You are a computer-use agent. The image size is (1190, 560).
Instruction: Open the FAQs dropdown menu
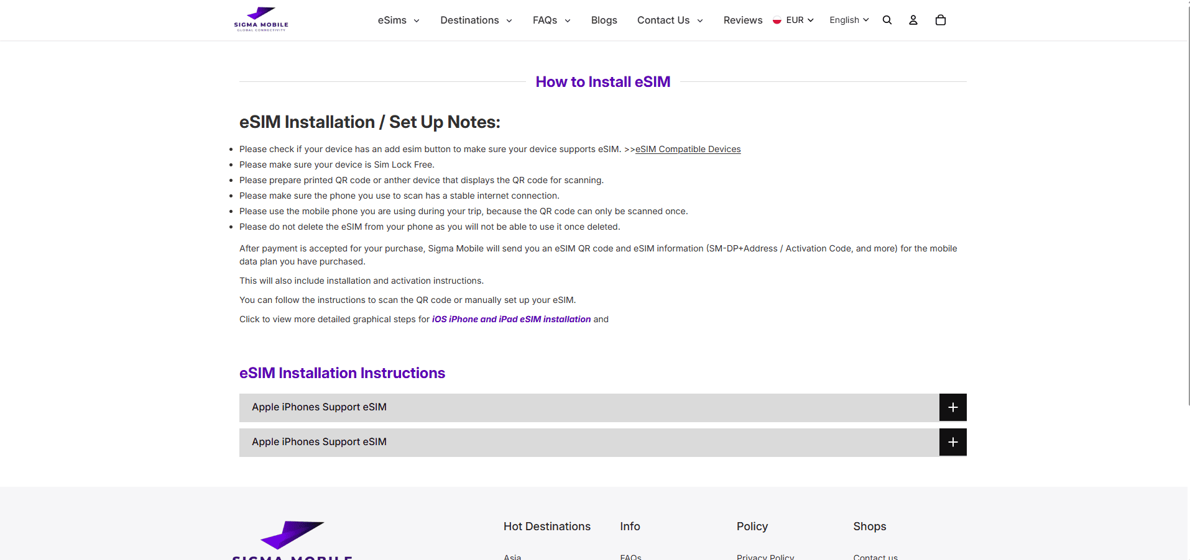coord(551,20)
